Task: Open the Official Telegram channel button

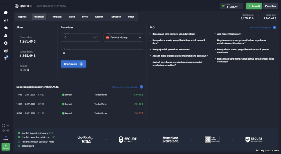Action: pyautogui.click(x=6, y=138)
